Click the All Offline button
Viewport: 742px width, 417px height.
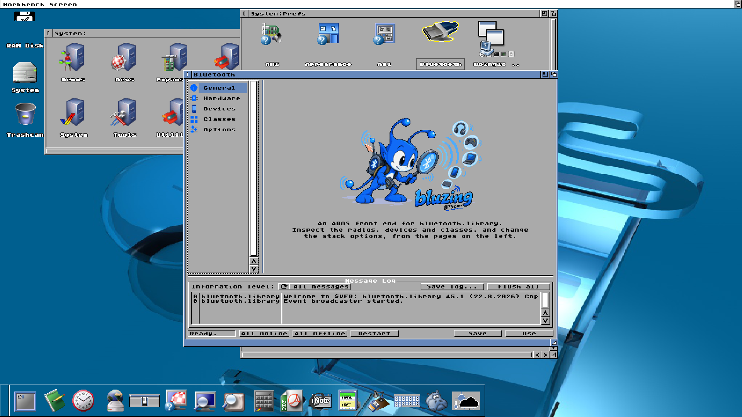(320, 334)
